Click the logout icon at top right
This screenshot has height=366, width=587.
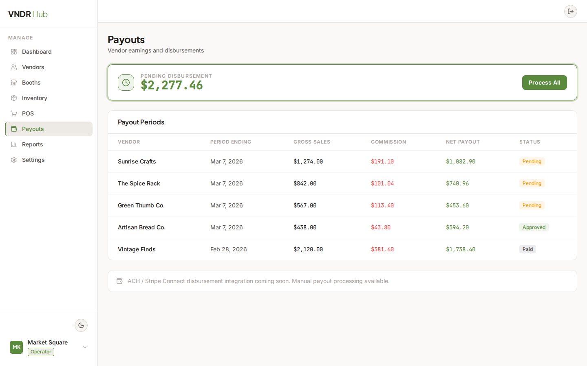[571, 11]
